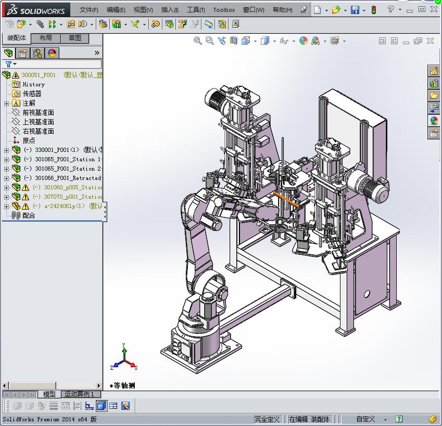Open the 工具(T) menu
Viewport: 442px width, 426px height.
pos(196,10)
